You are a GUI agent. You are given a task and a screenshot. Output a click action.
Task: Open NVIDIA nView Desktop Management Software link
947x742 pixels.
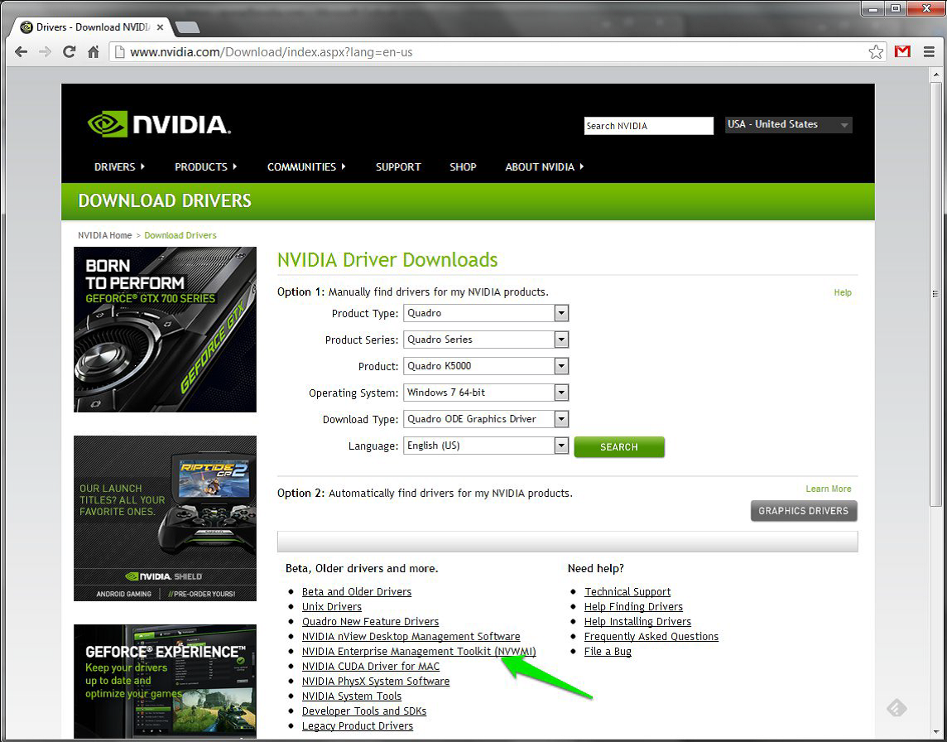pos(411,636)
